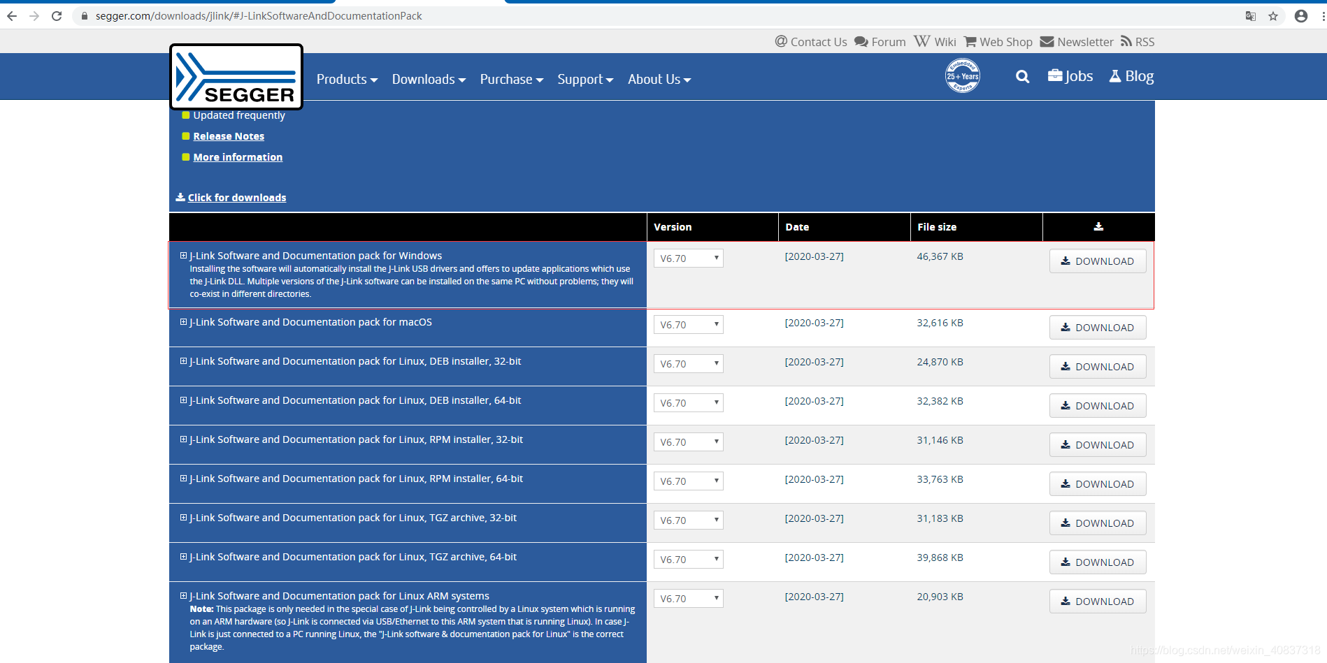The height and width of the screenshot is (663, 1327).
Task: Open the Blog page
Action: coord(1131,76)
